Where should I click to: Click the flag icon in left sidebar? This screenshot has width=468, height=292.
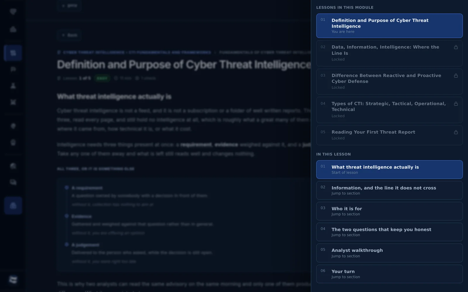pyautogui.click(x=13, y=69)
